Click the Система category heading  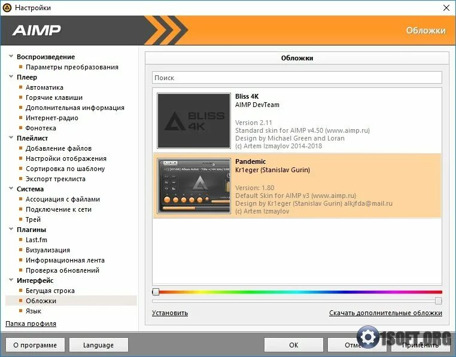31,189
